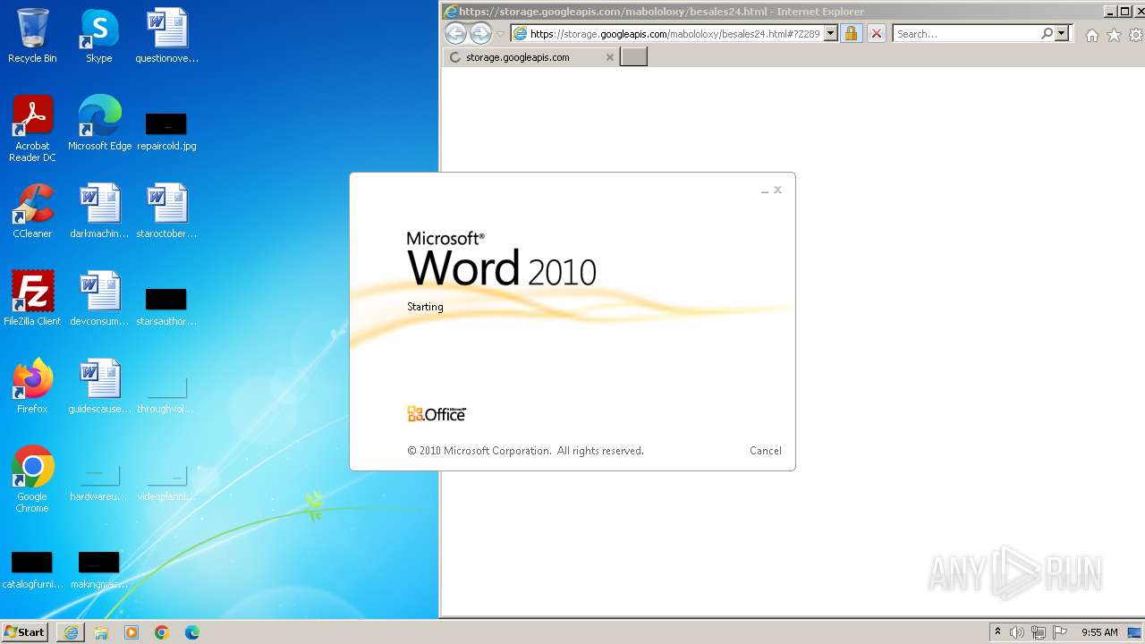
Task: Go forward in Internet Explorer
Action: pyautogui.click(x=480, y=34)
